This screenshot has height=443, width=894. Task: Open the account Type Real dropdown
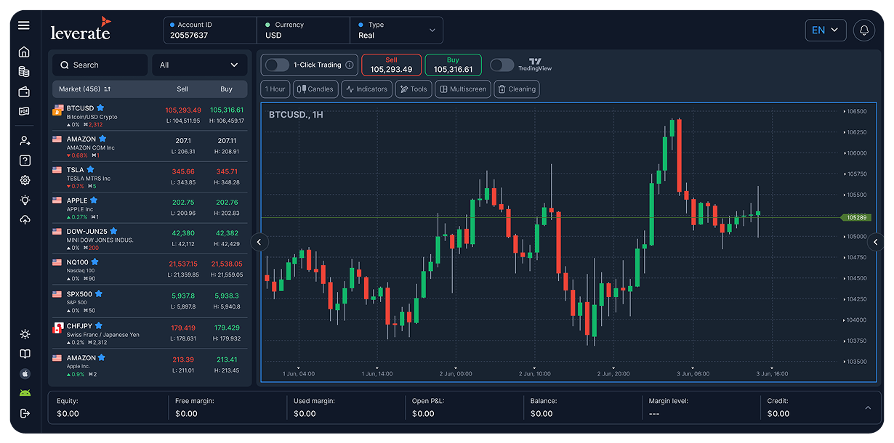click(x=397, y=31)
